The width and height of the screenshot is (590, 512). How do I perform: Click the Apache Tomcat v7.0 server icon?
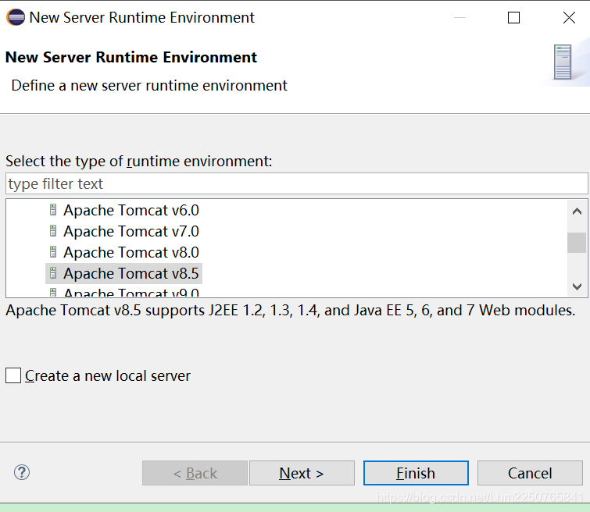point(53,231)
